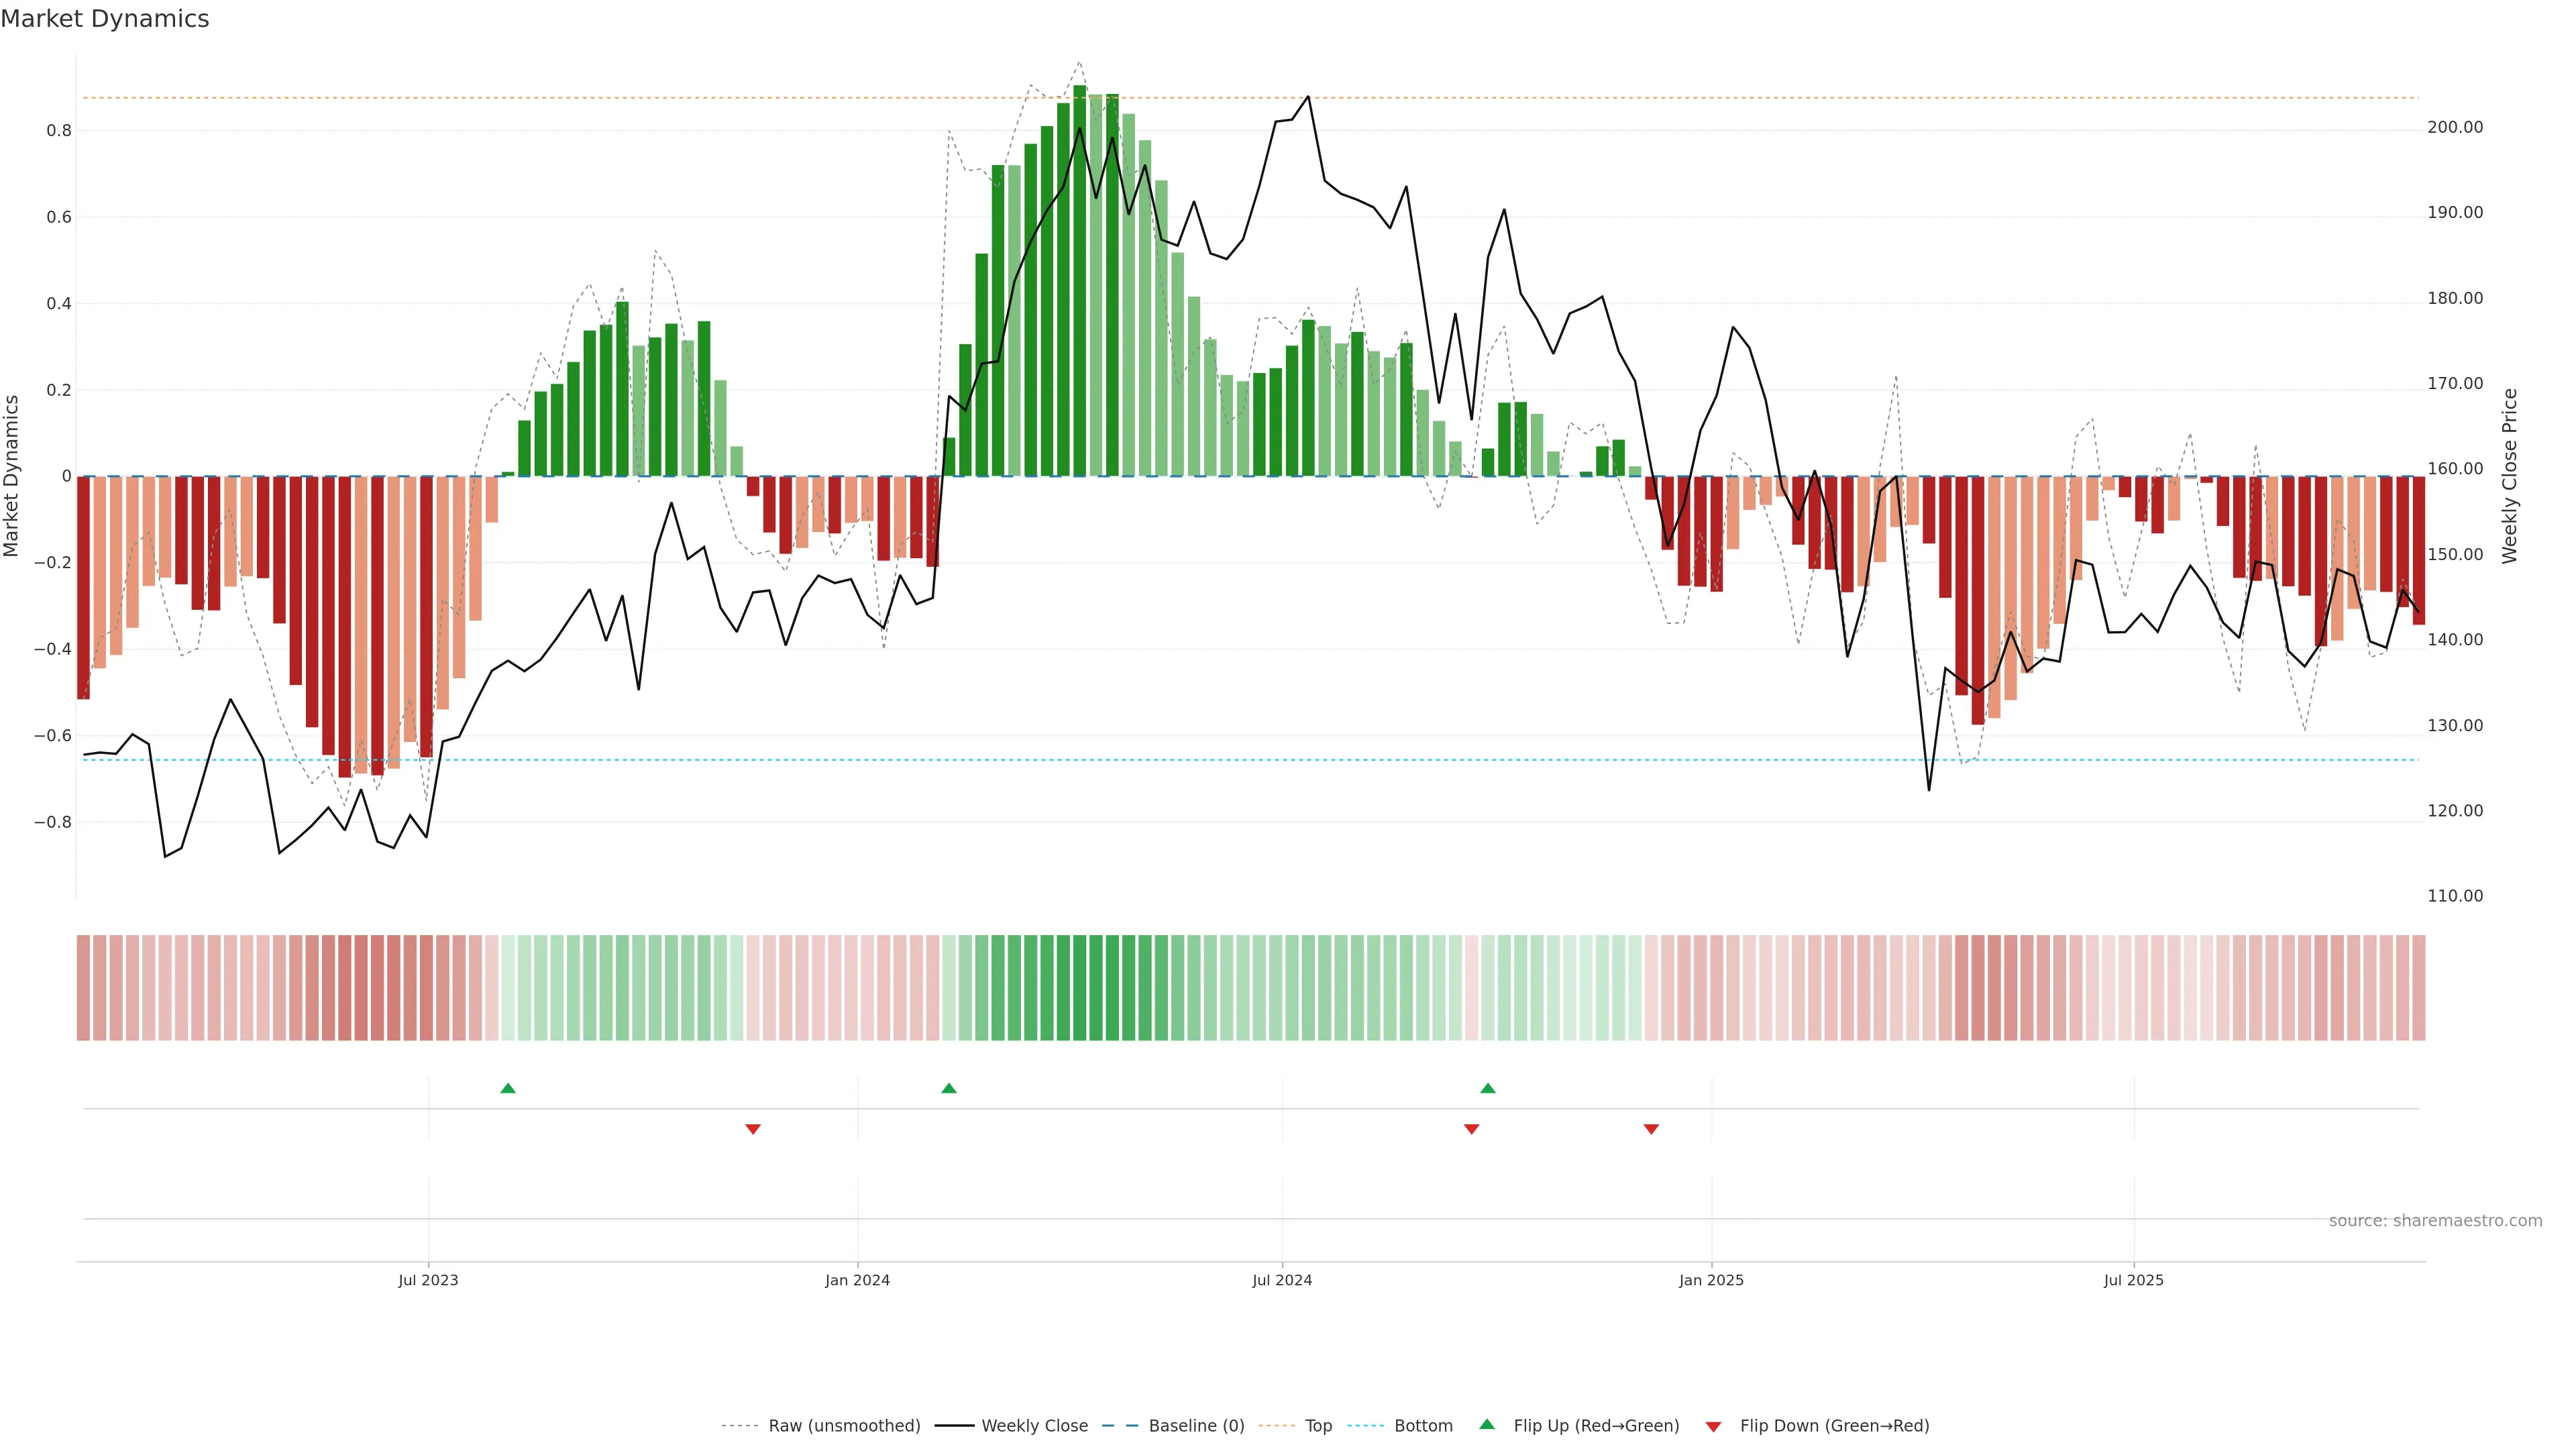
Task: Click the first green flip-up triangle marker
Action: tap(508, 1088)
